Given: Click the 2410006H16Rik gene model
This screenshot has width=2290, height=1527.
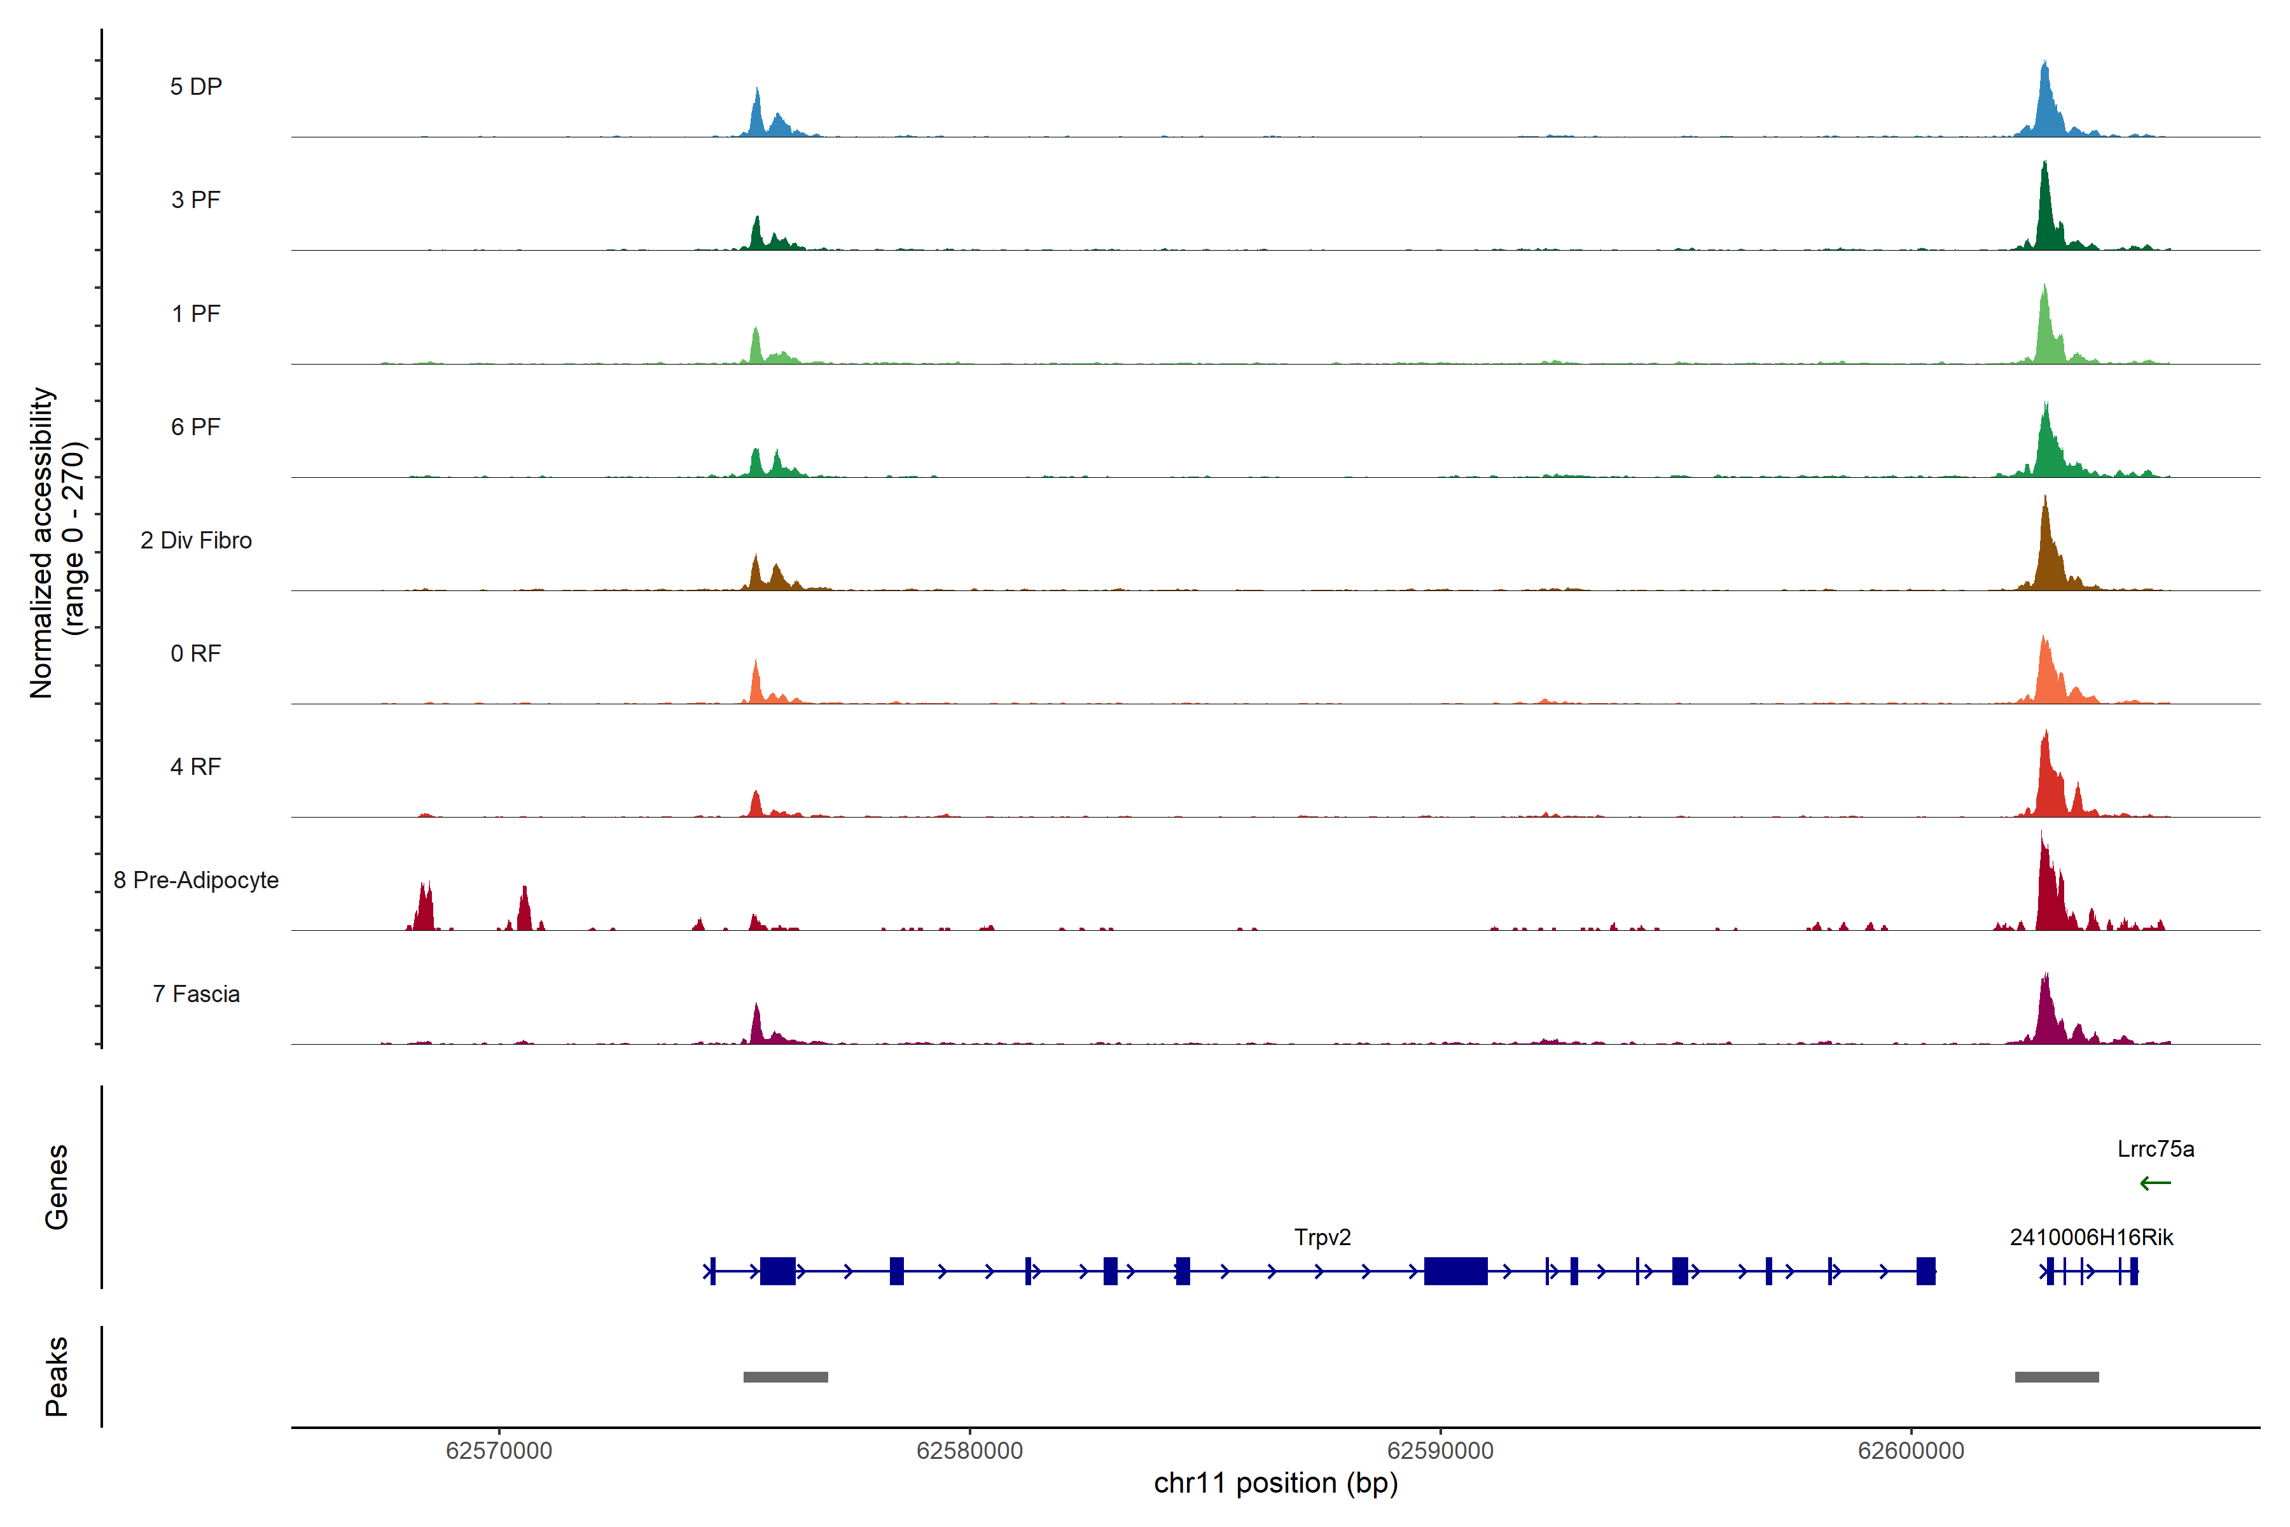Looking at the screenshot, I should (2090, 1271).
